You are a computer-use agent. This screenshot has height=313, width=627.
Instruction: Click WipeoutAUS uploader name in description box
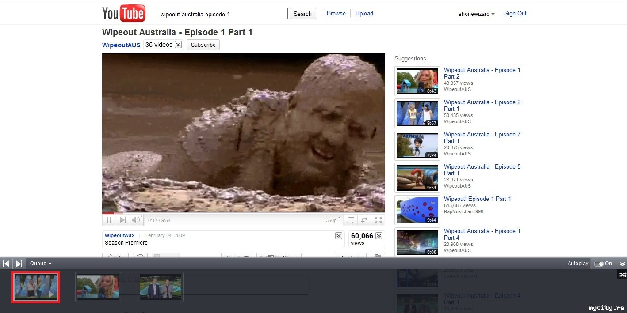click(119, 235)
